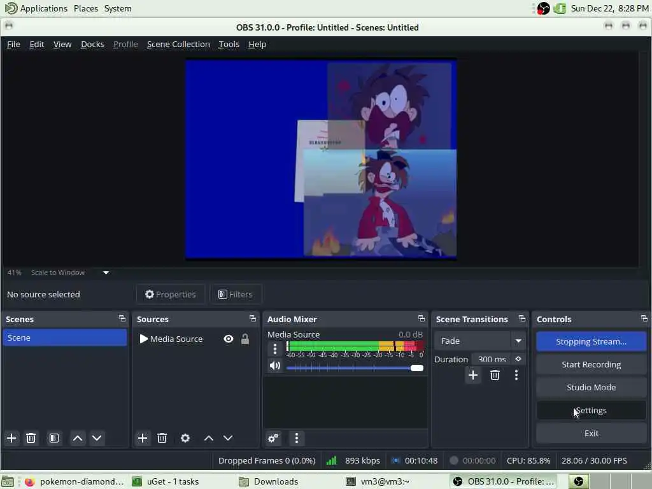Select Scene in Scenes list

[65, 337]
